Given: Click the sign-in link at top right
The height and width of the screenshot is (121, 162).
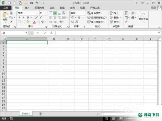Looking at the screenshot, I should pos(154,8).
